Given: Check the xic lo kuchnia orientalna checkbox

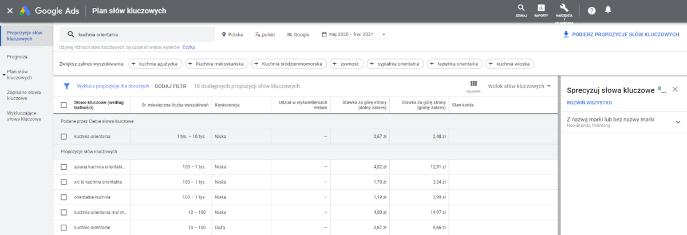Looking at the screenshot, I should point(64,182).
